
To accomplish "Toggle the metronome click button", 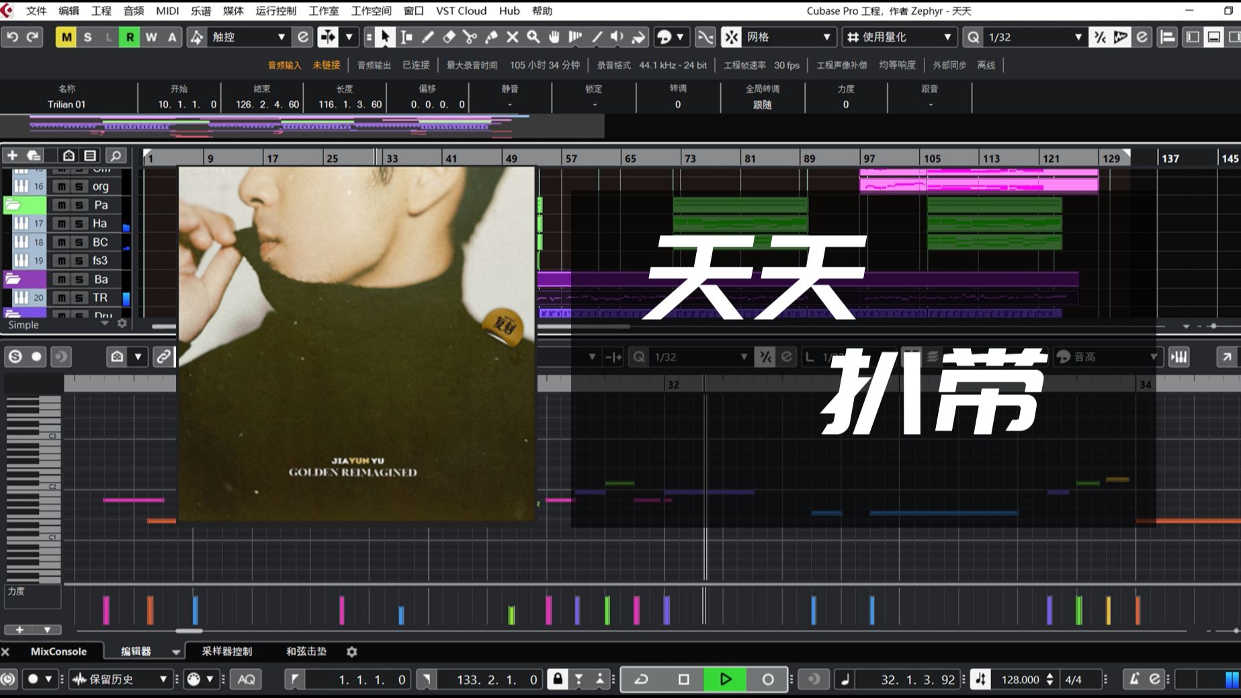I will point(1134,679).
